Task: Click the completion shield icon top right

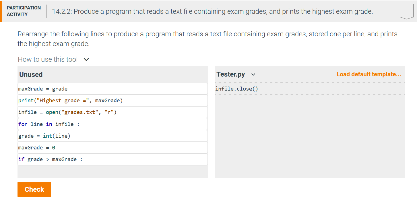Action: pyautogui.click(x=406, y=11)
